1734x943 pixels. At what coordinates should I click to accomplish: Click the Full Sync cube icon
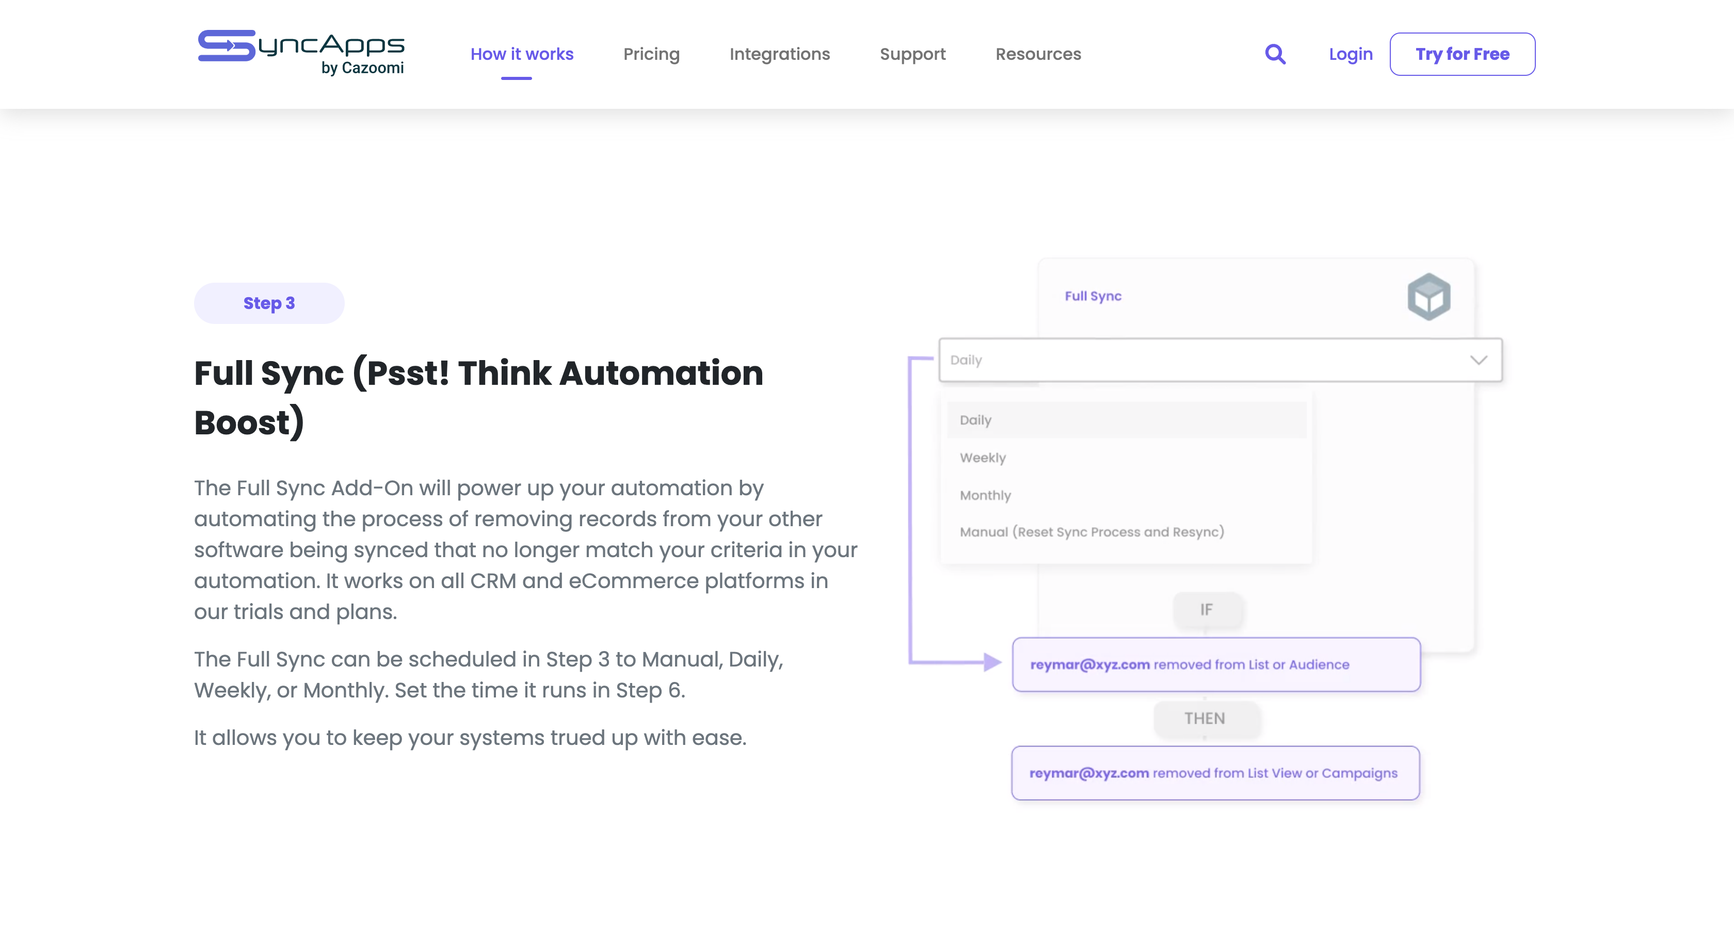tap(1428, 296)
